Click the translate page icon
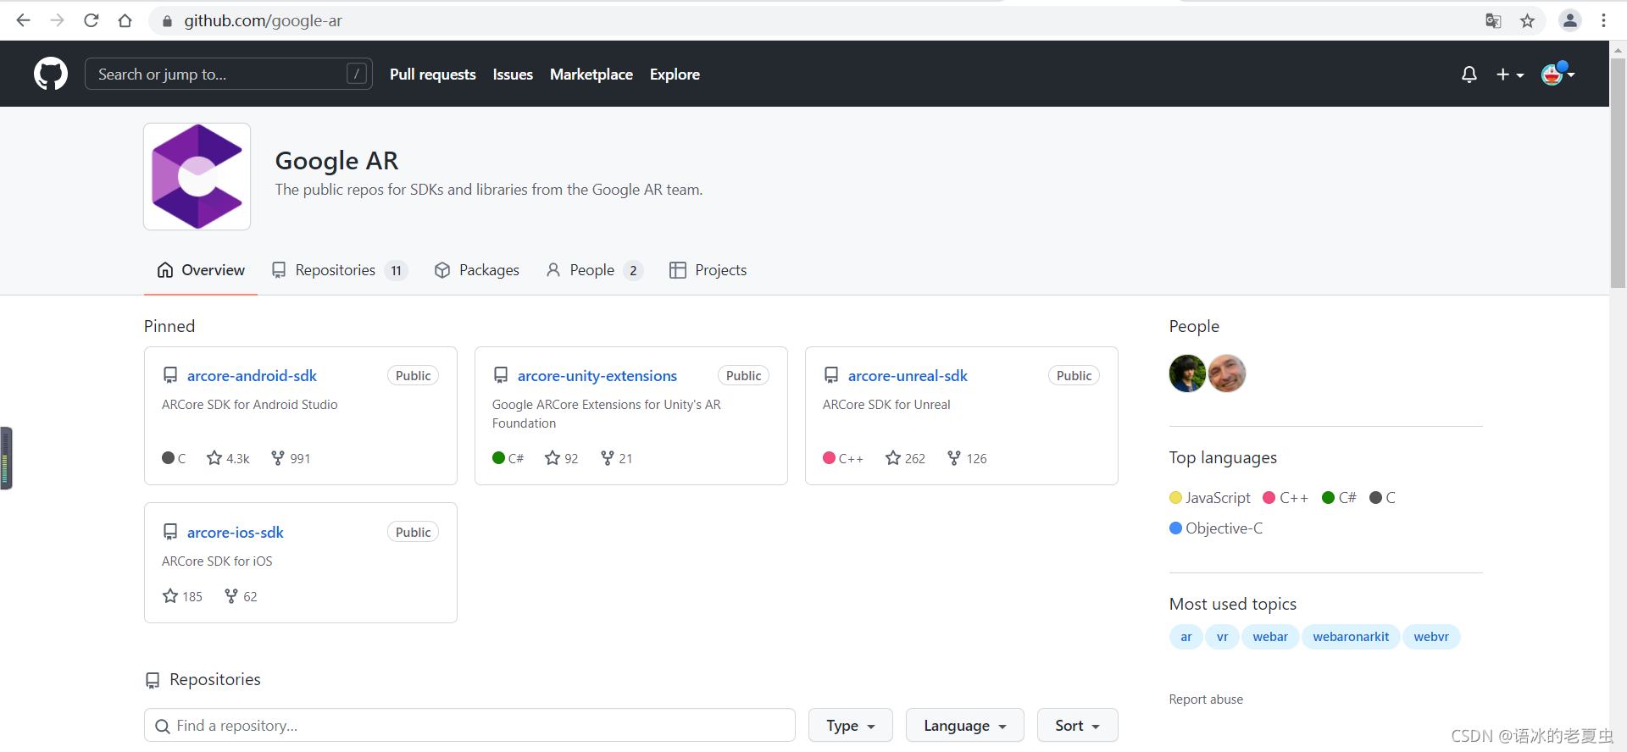This screenshot has height=752, width=1627. click(x=1493, y=21)
